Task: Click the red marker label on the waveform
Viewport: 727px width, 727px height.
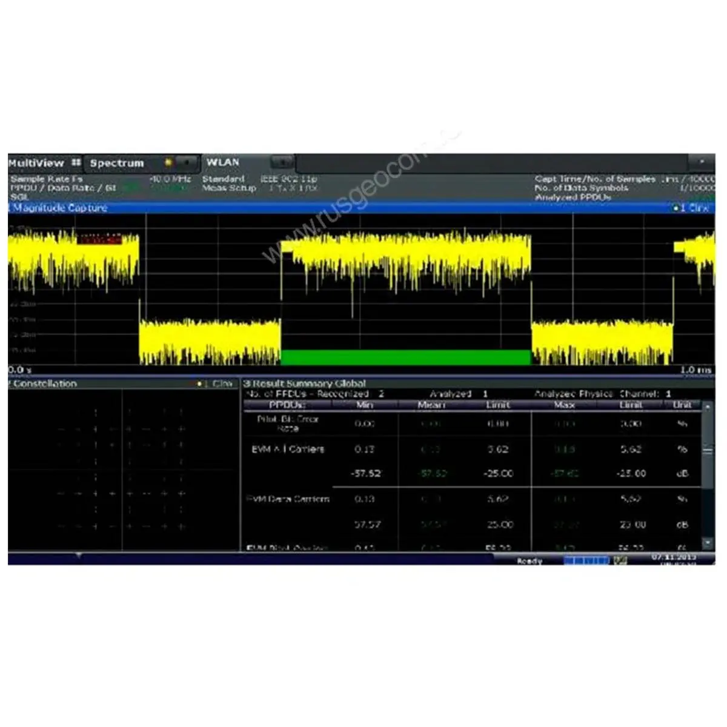Action: [99, 240]
